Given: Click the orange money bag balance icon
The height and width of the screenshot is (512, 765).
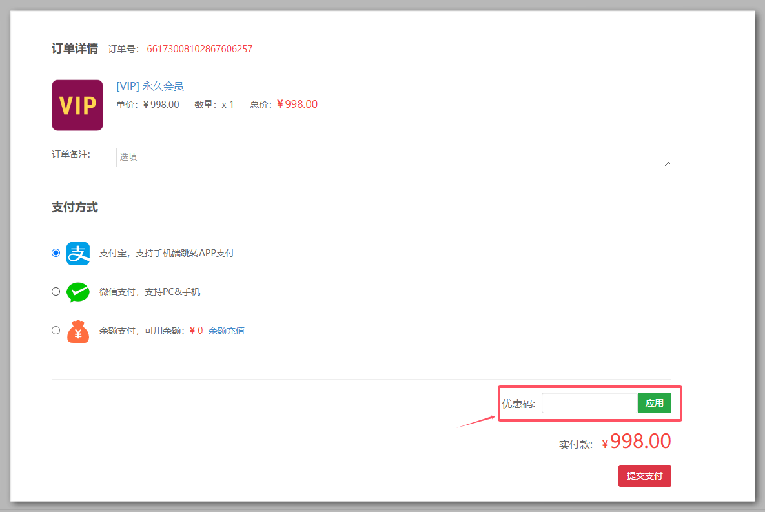Looking at the screenshot, I should click(x=78, y=331).
